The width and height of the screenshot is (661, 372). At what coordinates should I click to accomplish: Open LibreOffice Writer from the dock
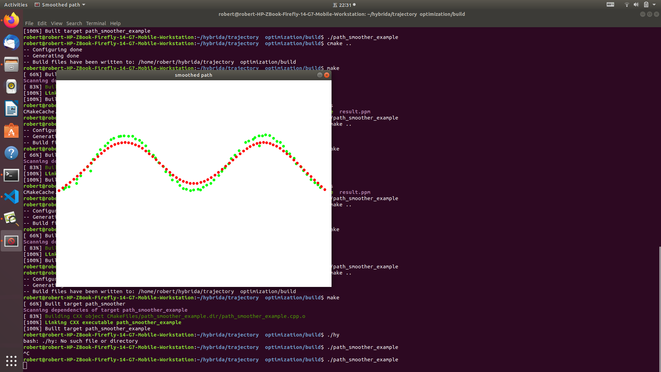tap(11, 109)
